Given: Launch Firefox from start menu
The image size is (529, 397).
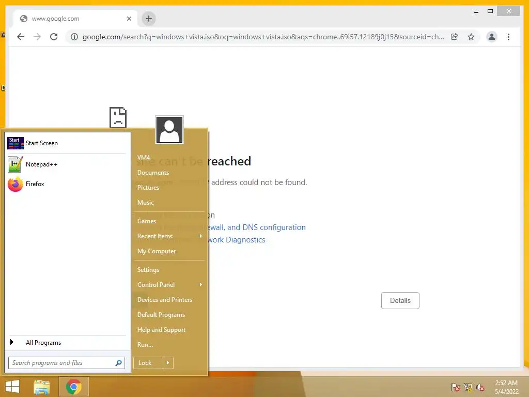Looking at the screenshot, I should [x=67, y=184].
